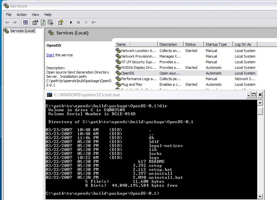Sort by the Startup Type column header

coord(218,44)
